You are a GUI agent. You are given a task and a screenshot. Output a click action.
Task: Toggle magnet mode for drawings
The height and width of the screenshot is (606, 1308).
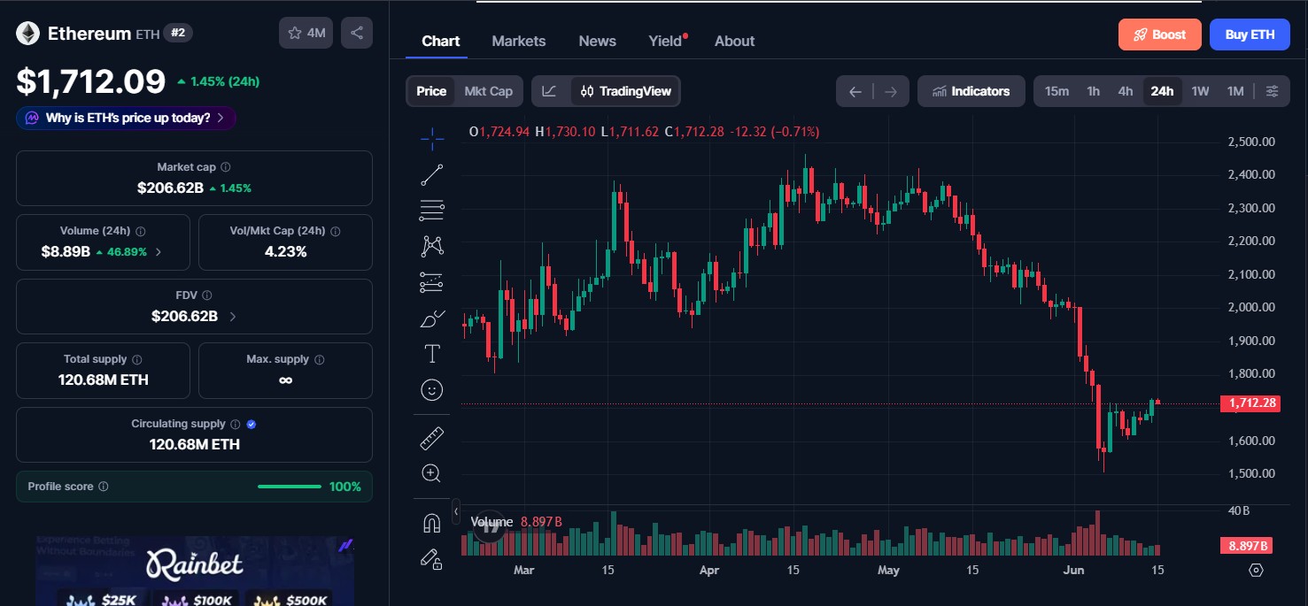click(432, 523)
